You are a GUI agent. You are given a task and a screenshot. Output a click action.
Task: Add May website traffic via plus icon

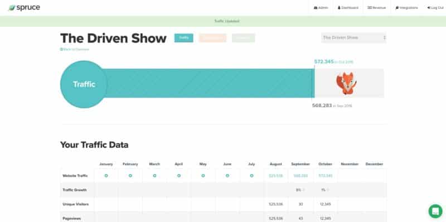point(203,176)
